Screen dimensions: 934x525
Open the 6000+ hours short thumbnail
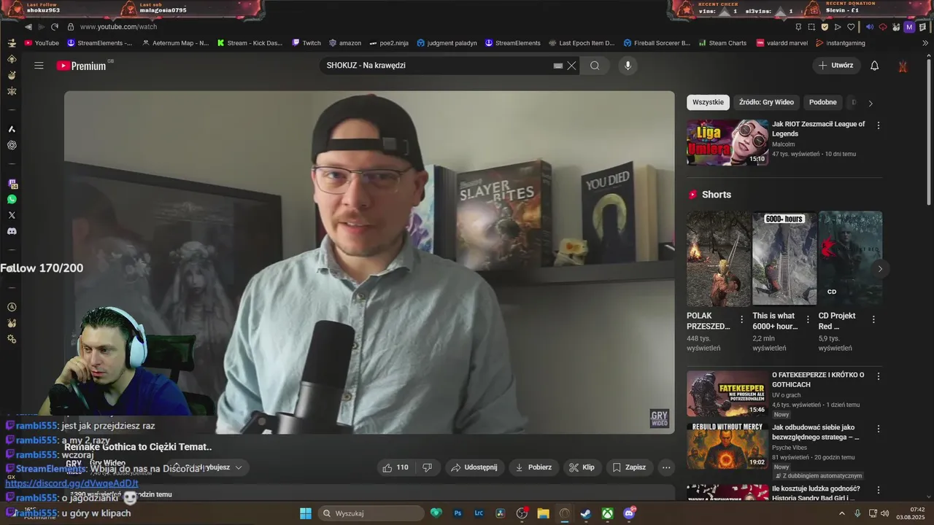click(x=784, y=258)
